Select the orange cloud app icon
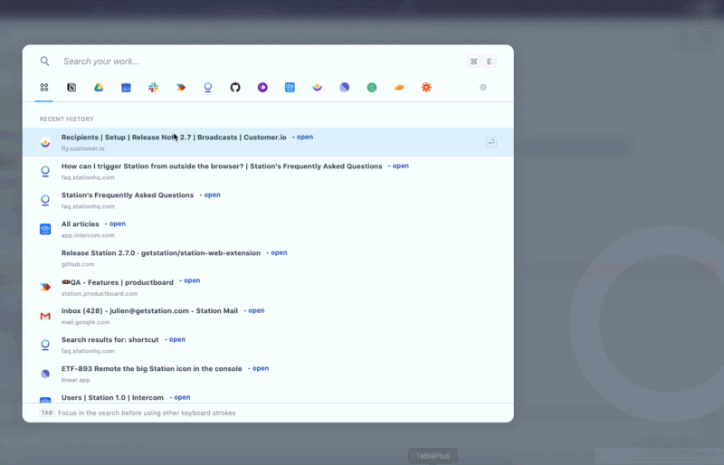This screenshot has height=465, width=724. pos(399,87)
